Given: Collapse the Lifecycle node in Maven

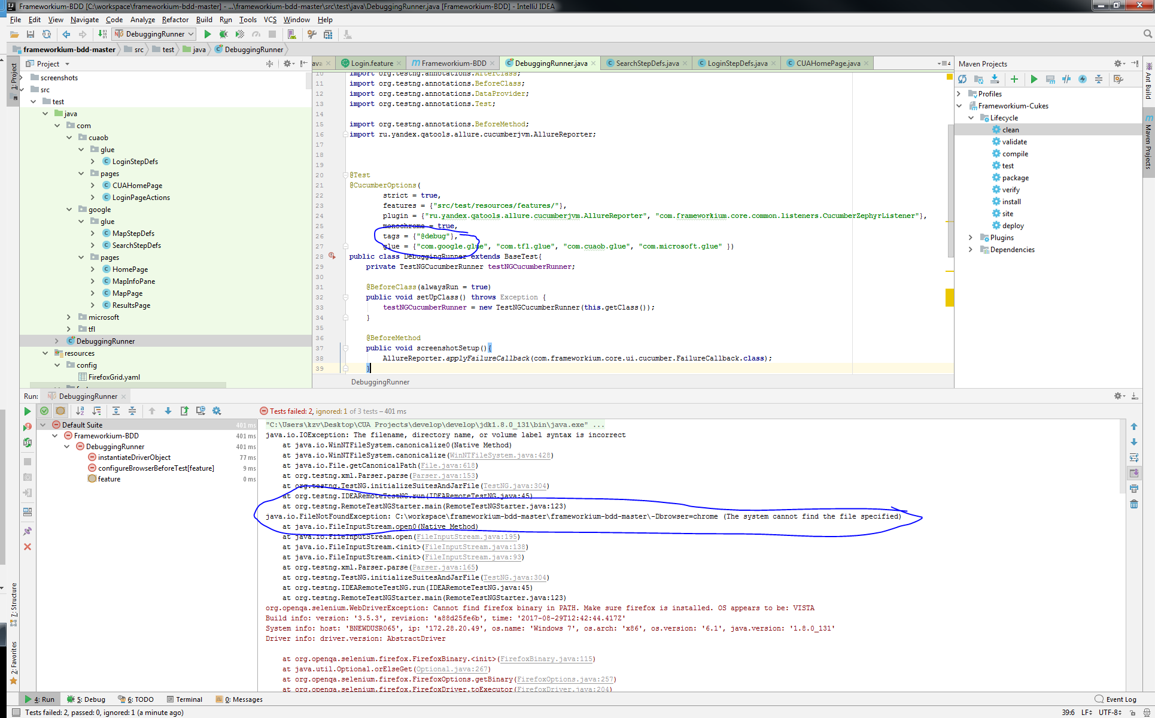Looking at the screenshot, I should click(971, 118).
